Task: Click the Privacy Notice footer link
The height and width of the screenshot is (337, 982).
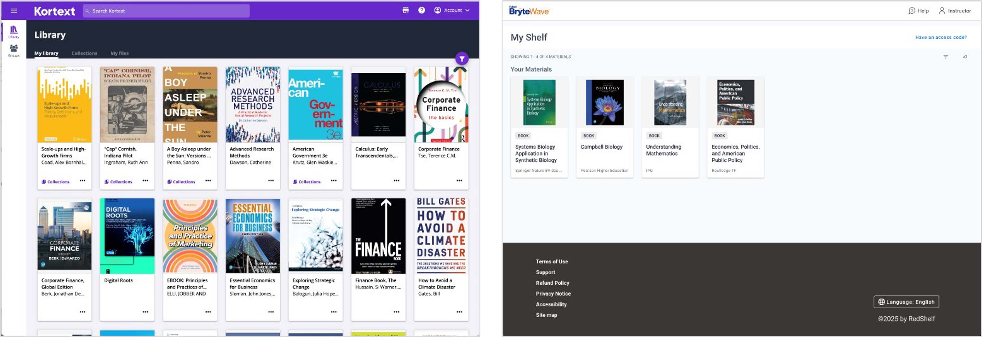Action: click(553, 293)
